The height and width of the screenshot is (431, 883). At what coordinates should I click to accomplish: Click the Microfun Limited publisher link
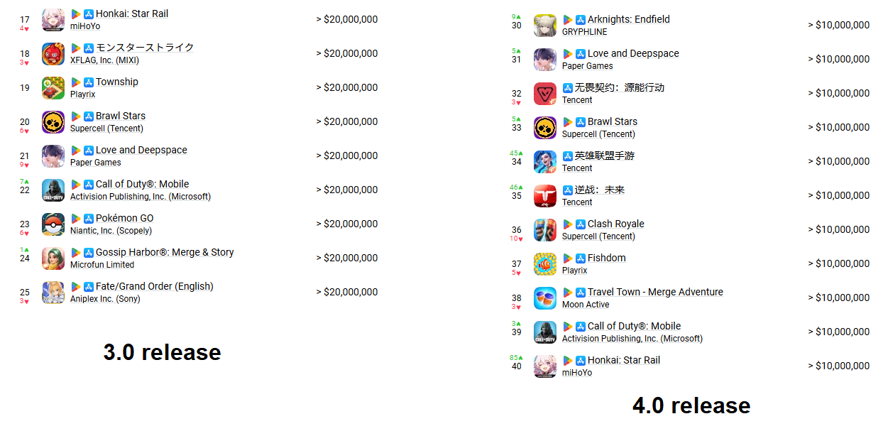coord(102,265)
